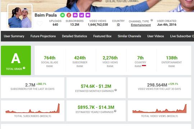
Task: Show the Estimated Yearly Earnings help icon
Action: pyautogui.click(x=115, y=111)
